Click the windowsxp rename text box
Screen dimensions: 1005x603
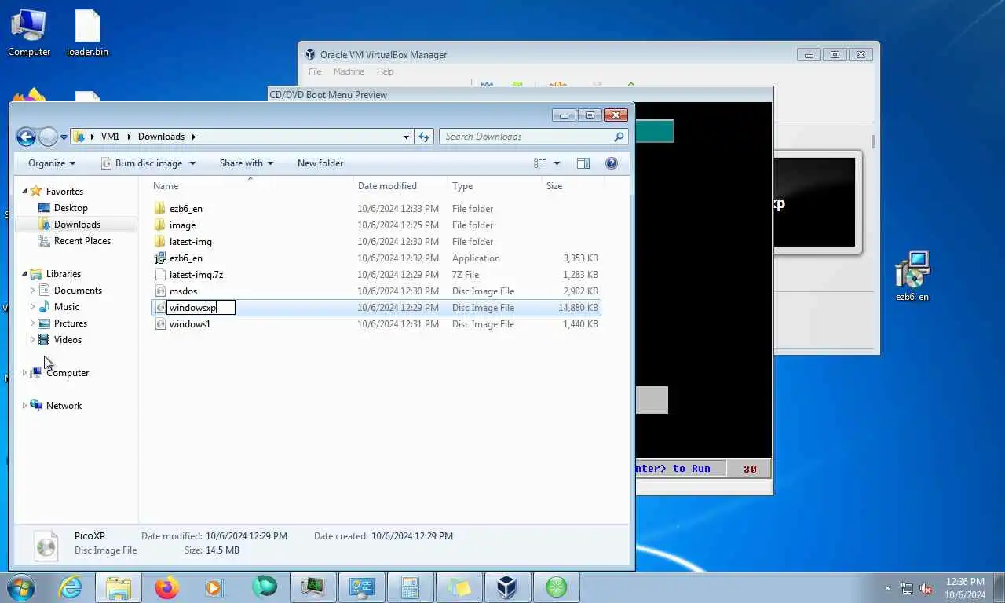[201, 308]
